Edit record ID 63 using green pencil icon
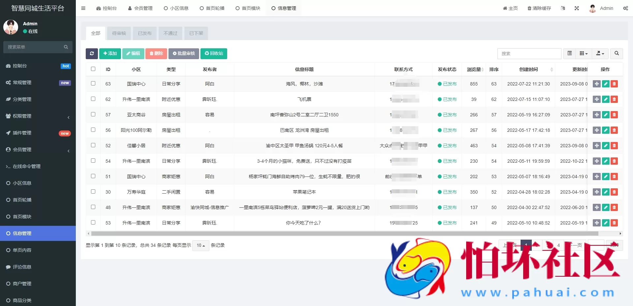 (x=606, y=84)
